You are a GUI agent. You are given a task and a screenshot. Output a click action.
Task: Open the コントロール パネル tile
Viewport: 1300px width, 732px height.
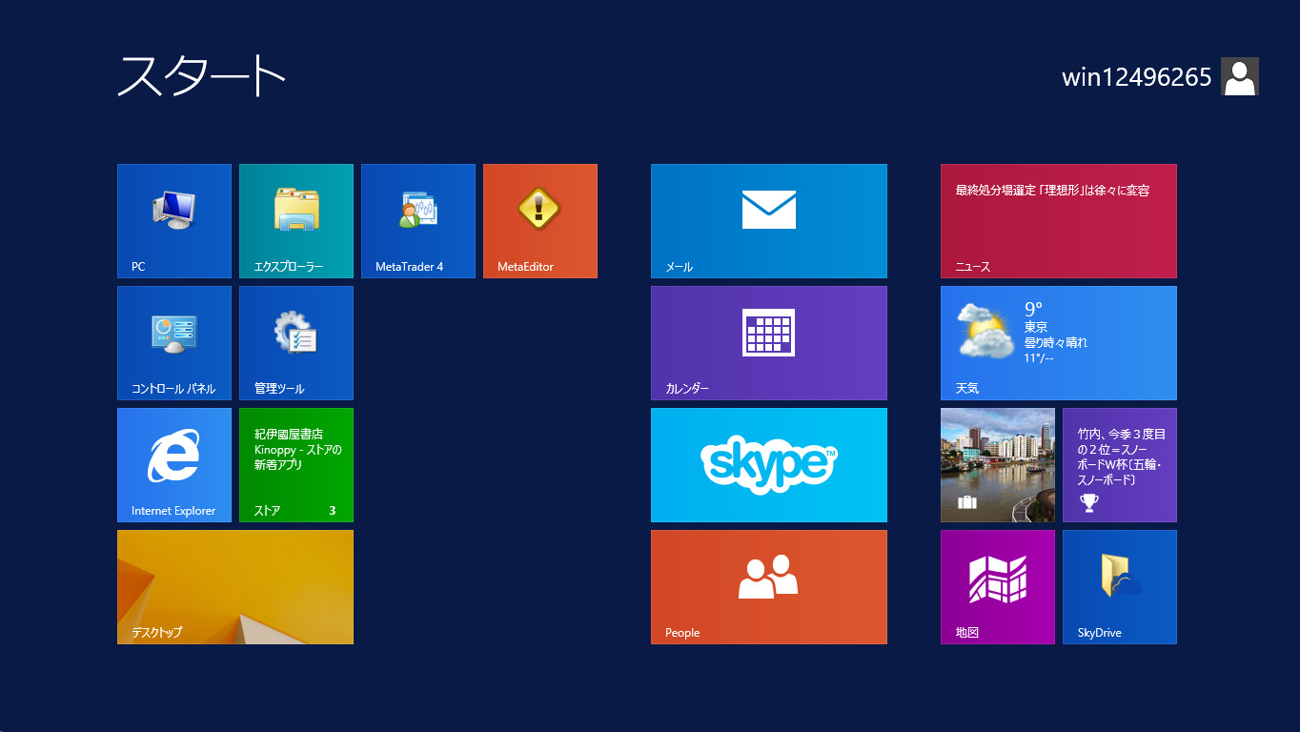coord(174,343)
